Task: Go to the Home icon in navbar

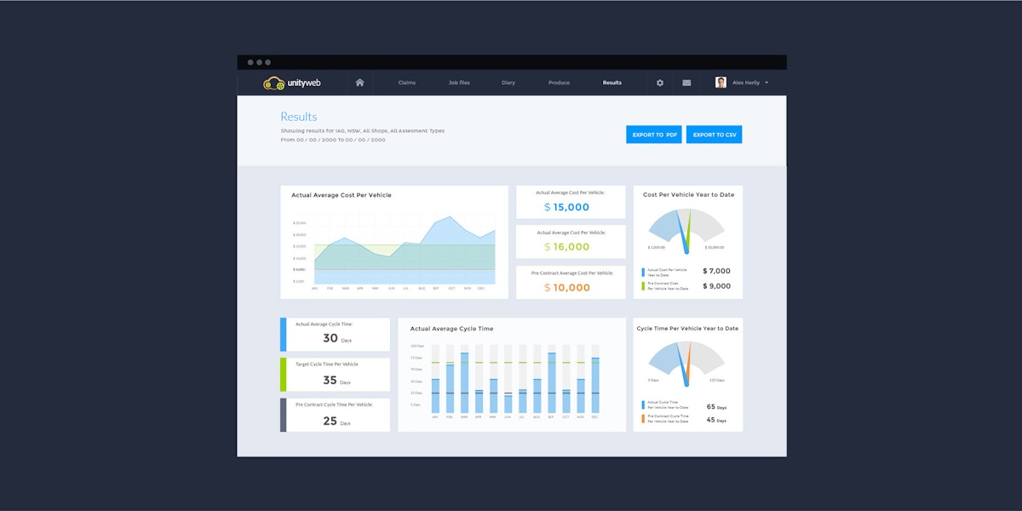Action: (359, 83)
